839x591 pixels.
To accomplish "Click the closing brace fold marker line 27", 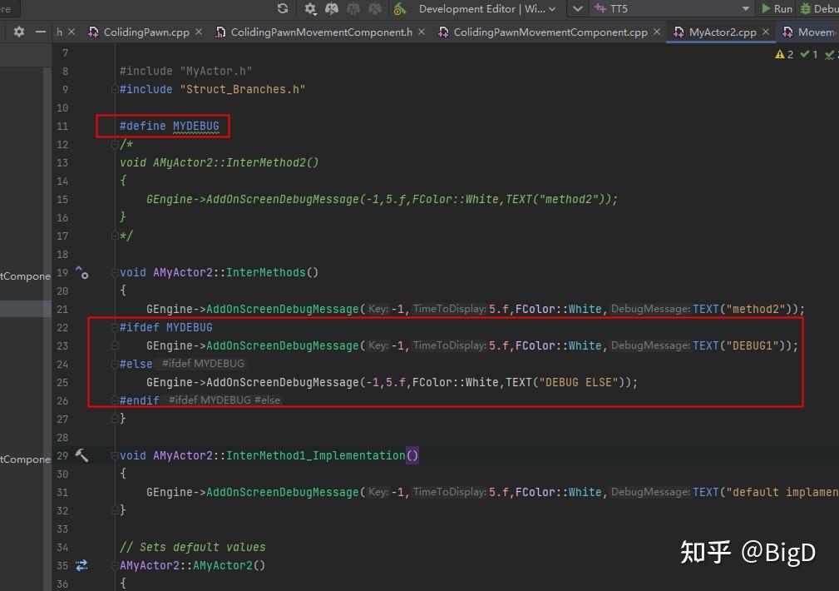I will (x=115, y=419).
